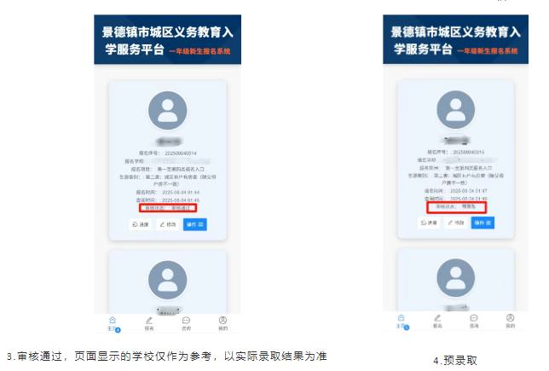Tap 我的 person icon in the 预录取 screen
The height and width of the screenshot is (371, 549).
(510, 322)
